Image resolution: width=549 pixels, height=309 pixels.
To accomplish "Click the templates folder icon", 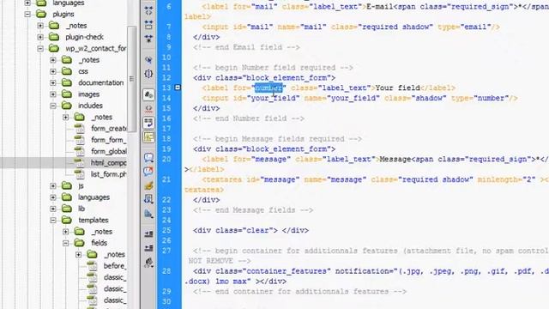I will pos(67,220).
